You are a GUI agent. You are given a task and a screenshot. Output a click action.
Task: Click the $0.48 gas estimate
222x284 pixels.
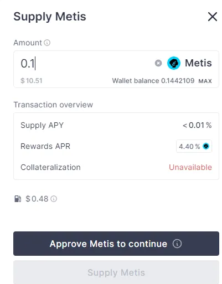pyautogui.click(x=37, y=199)
